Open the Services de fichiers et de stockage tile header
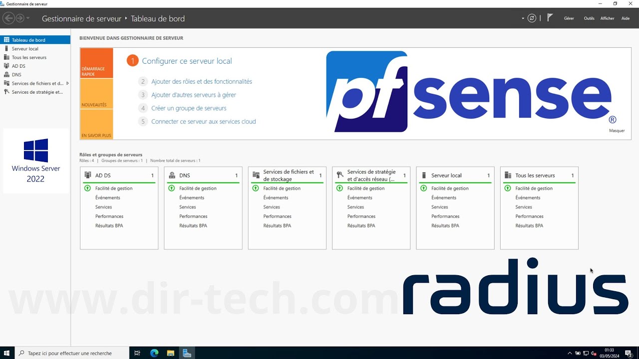The height and width of the screenshot is (359, 639). tap(287, 176)
